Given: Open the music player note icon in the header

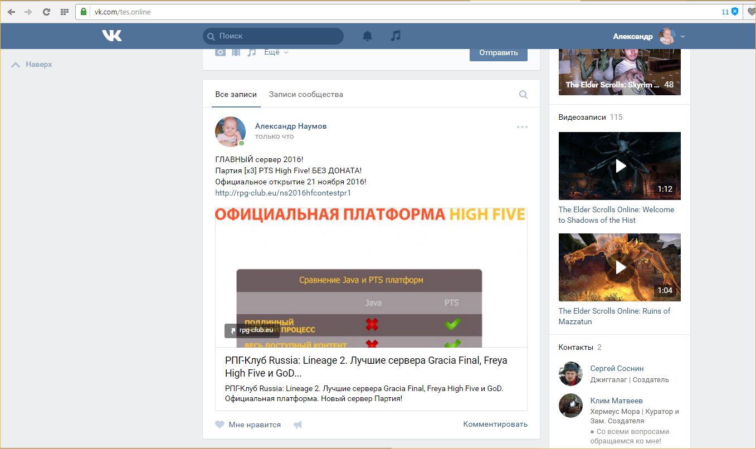Looking at the screenshot, I should coord(396,36).
